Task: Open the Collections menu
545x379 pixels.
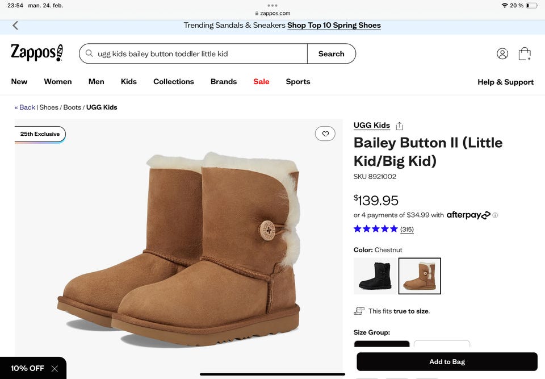Action: (174, 81)
